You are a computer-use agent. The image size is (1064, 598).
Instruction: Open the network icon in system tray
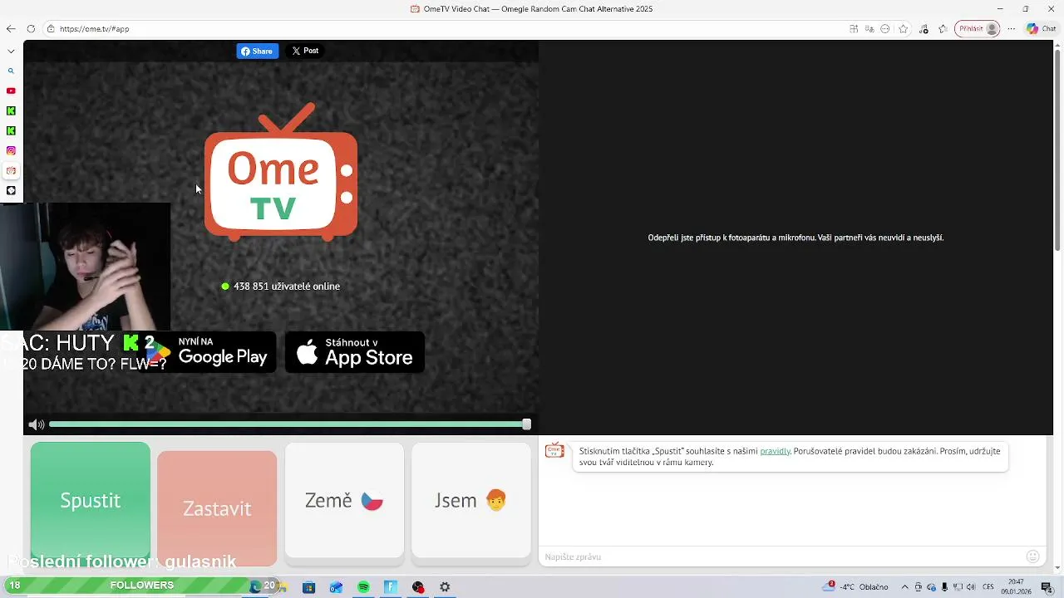pos(958,587)
